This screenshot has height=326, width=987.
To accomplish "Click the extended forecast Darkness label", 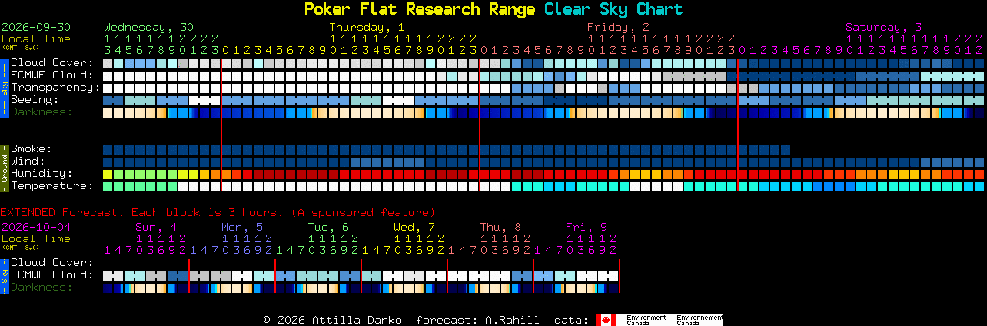I will pos(42,288).
